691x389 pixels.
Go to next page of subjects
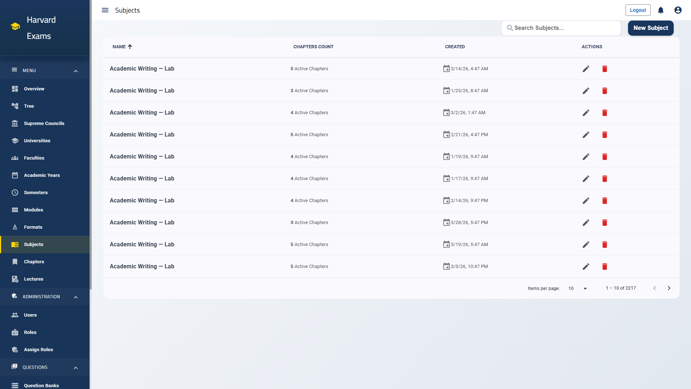click(x=669, y=288)
